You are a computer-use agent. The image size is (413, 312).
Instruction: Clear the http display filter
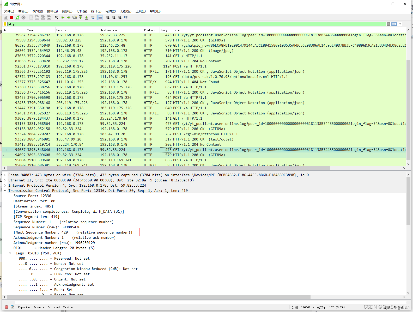pyautogui.click(x=388, y=24)
